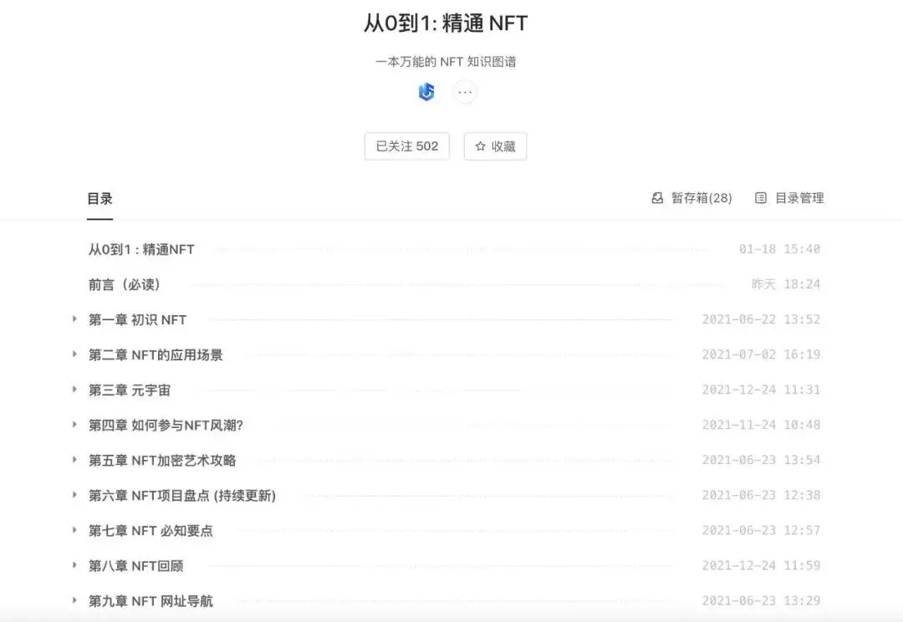Image resolution: width=903 pixels, height=622 pixels.
Task: Expand 第二章 NFT的应用场景 chapter
Action: click(x=74, y=354)
